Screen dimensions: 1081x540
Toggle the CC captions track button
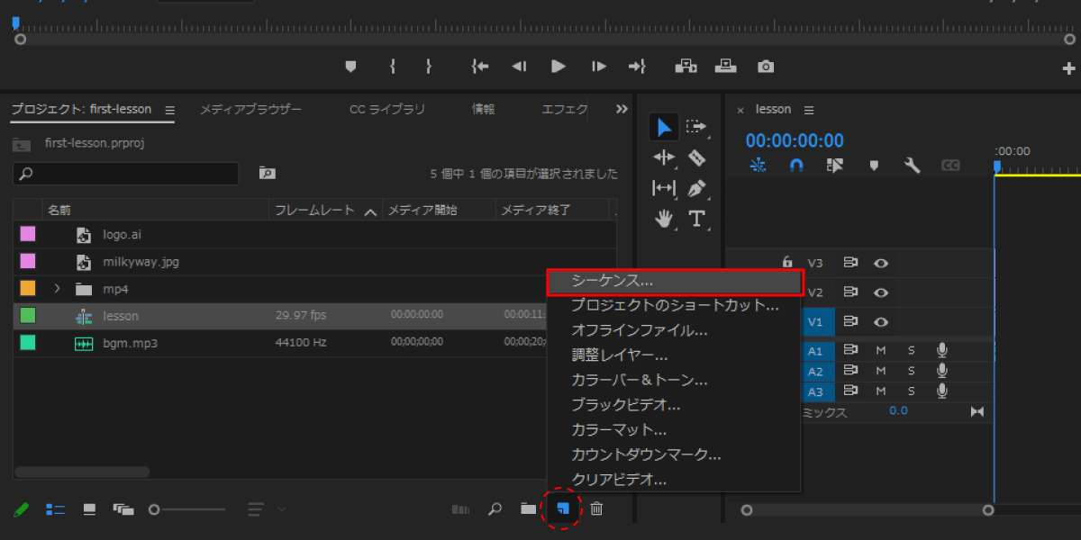pos(950,166)
